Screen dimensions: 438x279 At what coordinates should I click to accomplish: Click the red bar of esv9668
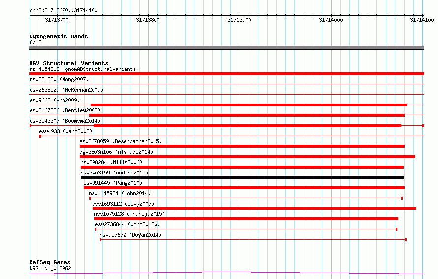[249, 105]
